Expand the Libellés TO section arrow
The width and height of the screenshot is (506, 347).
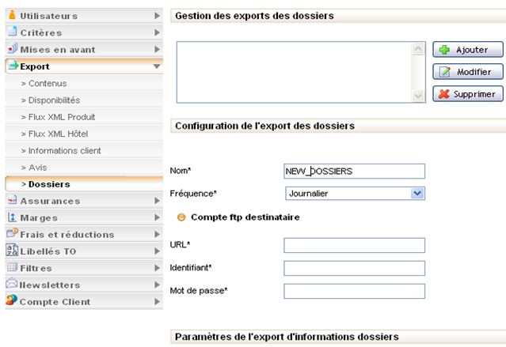(158, 251)
